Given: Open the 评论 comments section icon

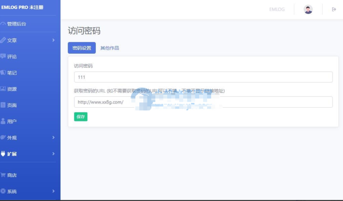Looking at the screenshot, I should point(4,56).
